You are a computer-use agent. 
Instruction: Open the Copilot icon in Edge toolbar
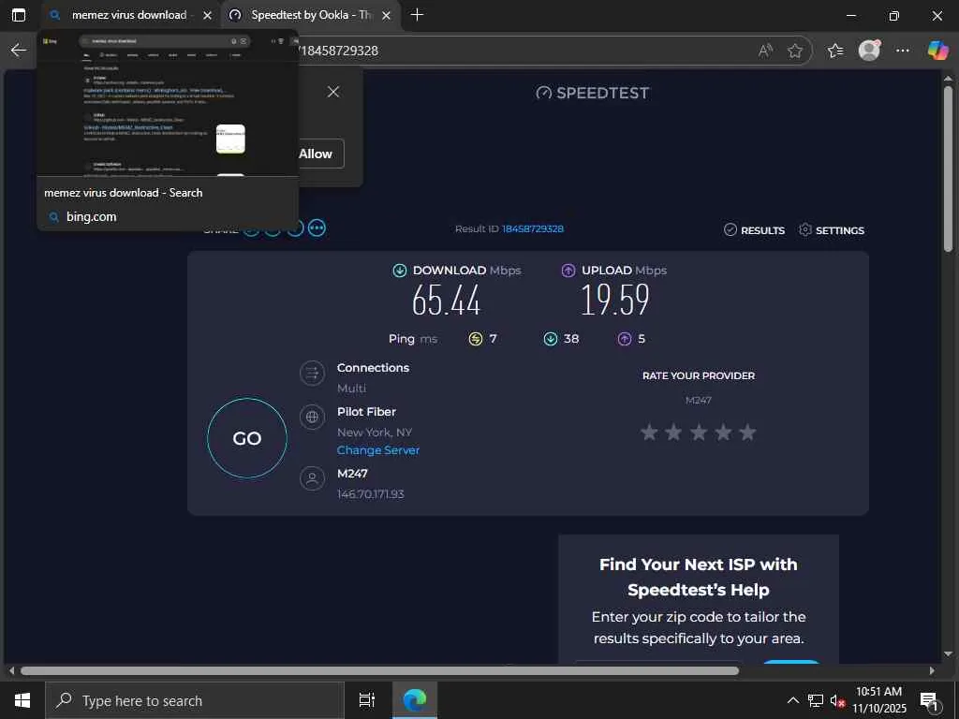(x=937, y=51)
